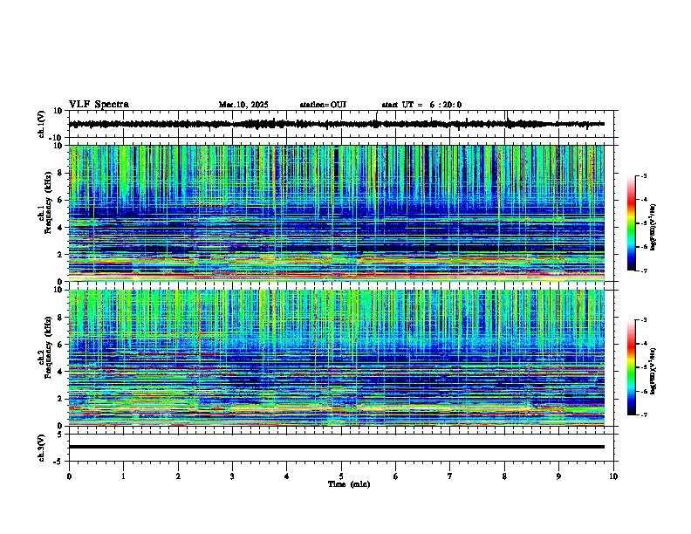This screenshot has width=691, height=534.
Task: Click the "2" kHz tick of ch.1 spectrogram
Action: [62, 255]
